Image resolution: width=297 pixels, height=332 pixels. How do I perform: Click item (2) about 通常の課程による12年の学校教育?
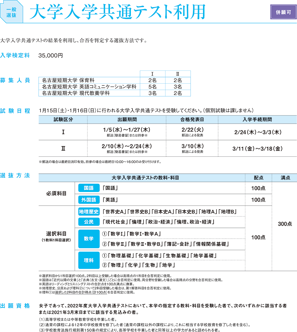[145, 324]
